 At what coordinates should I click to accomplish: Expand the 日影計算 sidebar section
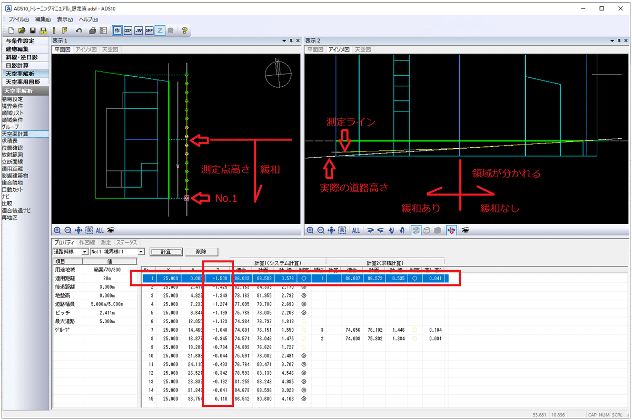pos(25,66)
